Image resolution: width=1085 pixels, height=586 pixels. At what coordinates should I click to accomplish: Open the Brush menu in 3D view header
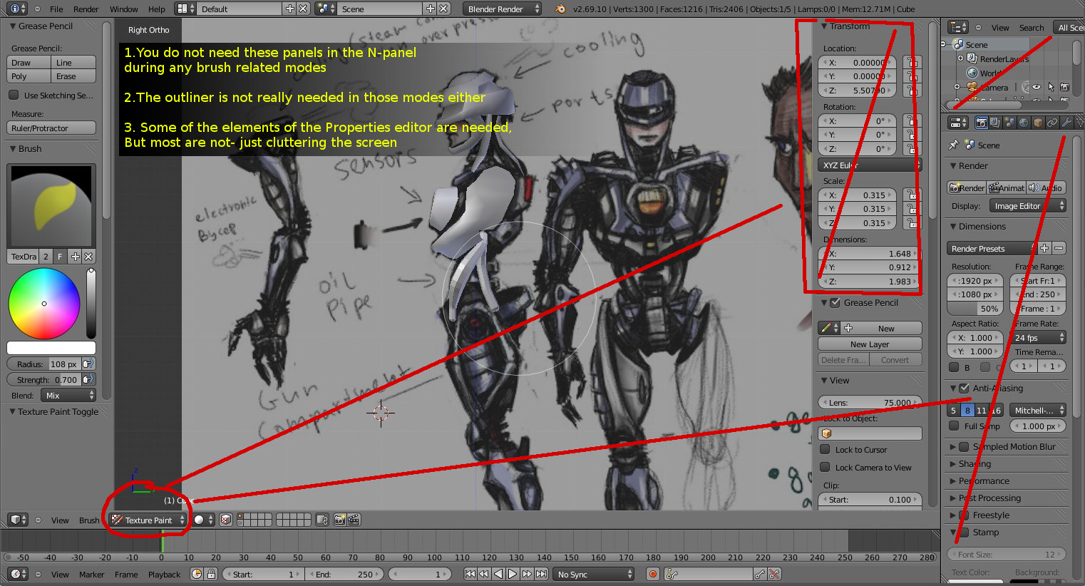89,520
